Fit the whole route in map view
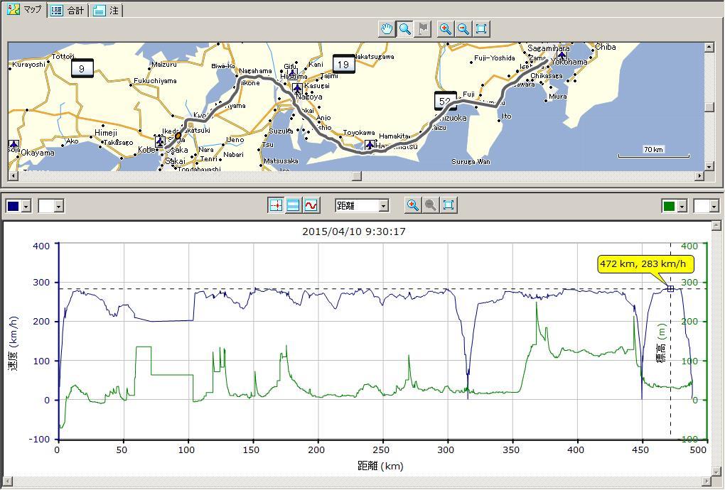725x490 pixels. pos(481,29)
